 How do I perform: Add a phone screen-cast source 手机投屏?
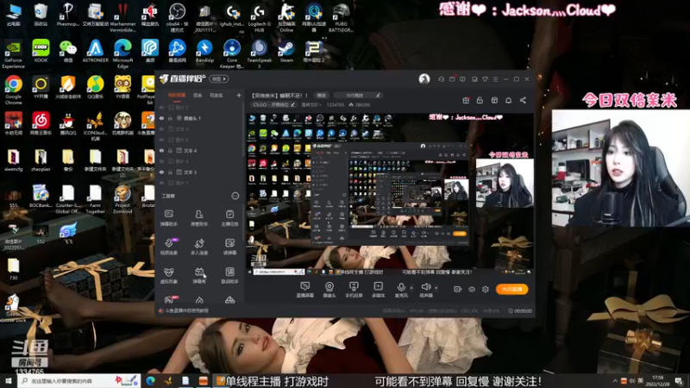pos(354,290)
